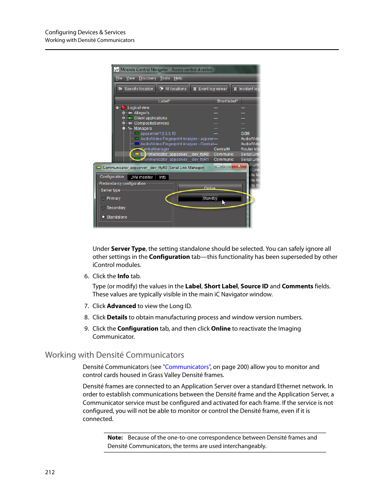The height and width of the screenshot is (498, 384).
Task: Click the Standby button
Action: click(210, 198)
